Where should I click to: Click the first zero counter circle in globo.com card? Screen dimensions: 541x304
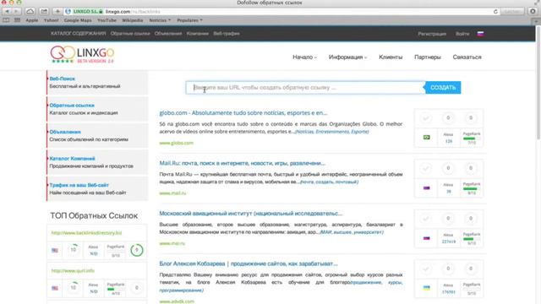coord(448,118)
